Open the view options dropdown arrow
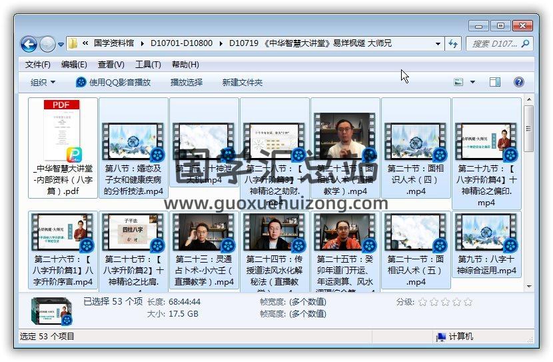553x362 pixels. tap(472, 82)
